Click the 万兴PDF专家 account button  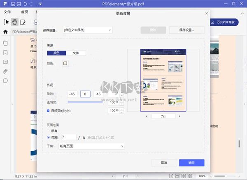click(224, 22)
